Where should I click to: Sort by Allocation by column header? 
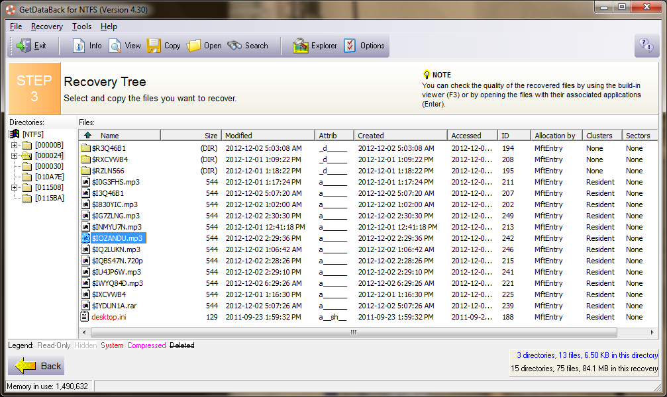tap(556, 135)
